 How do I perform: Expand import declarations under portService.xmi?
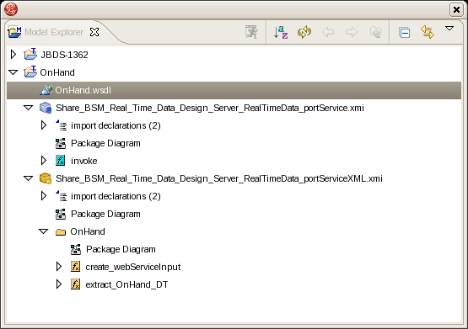(x=44, y=125)
